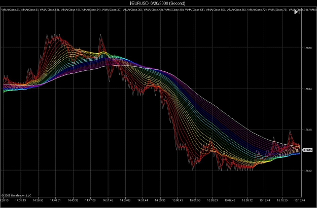Select the WMA(Close,30) indicator label
This screenshot has height=208, width=317.
click(x=112, y=10)
